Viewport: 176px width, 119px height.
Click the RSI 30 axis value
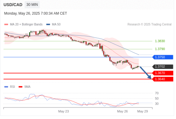click(157, 104)
